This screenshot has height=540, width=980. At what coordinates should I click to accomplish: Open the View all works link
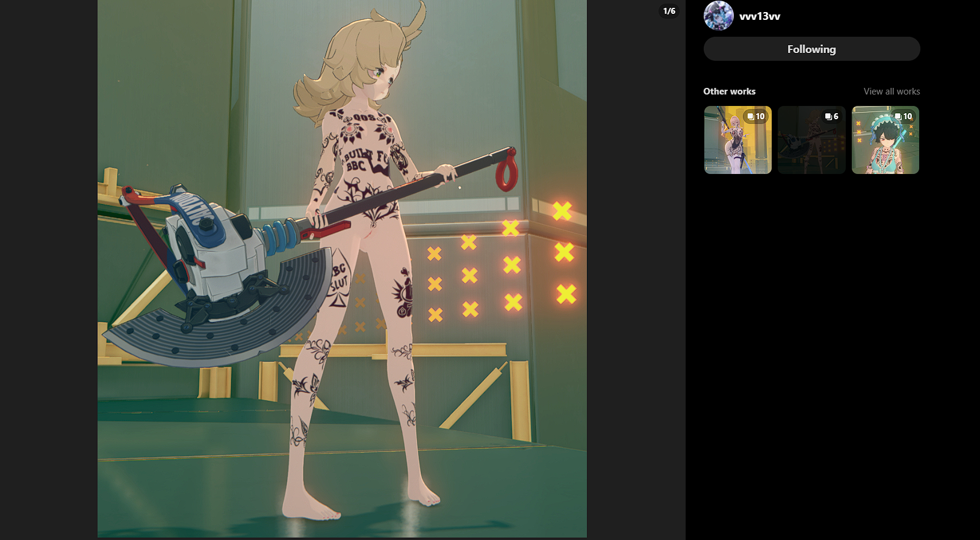click(x=892, y=92)
